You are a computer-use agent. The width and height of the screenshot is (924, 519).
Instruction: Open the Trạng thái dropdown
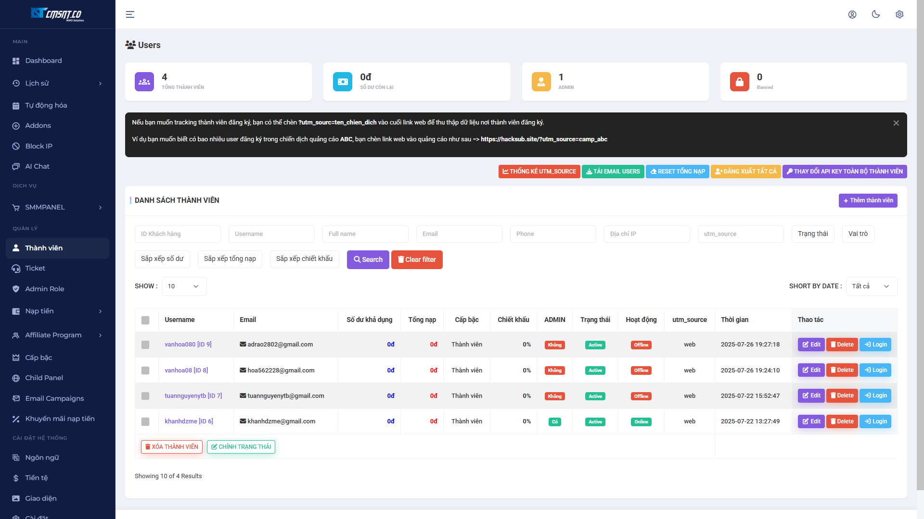(x=813, y=234)
